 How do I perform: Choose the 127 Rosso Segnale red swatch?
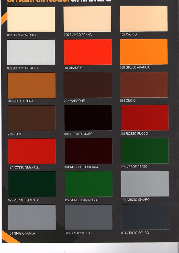(32, 151)
